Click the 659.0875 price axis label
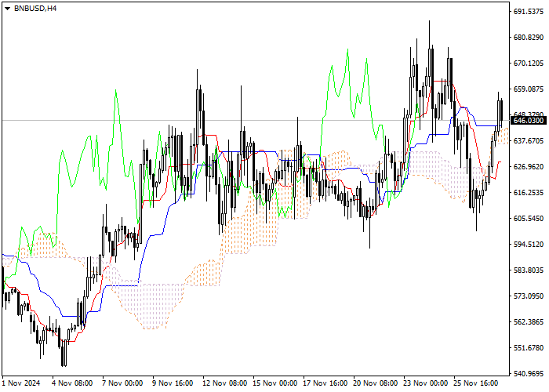This screenshot has width=549, height=392. [529, 89]
